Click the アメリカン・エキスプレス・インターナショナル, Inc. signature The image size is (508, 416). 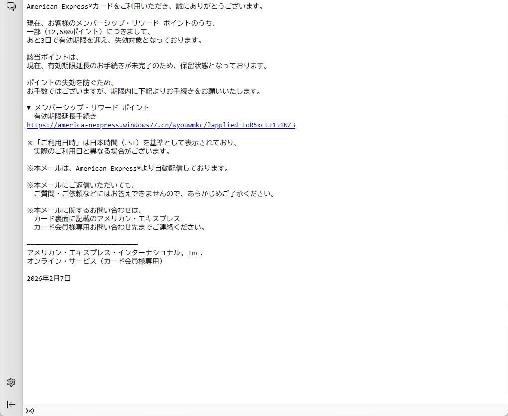[115, 253]
